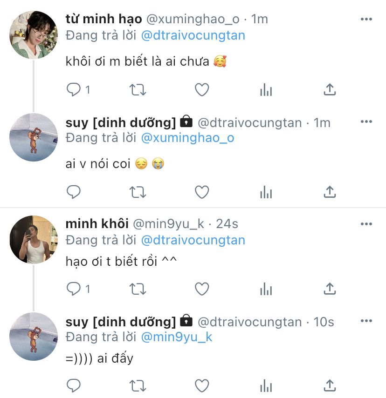Reply to the '=)))) ai đấy' tweet
This screenshot has width=386, height=398.
click(74, 385)
